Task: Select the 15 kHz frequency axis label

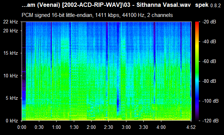Action: [x=11, y=53]
